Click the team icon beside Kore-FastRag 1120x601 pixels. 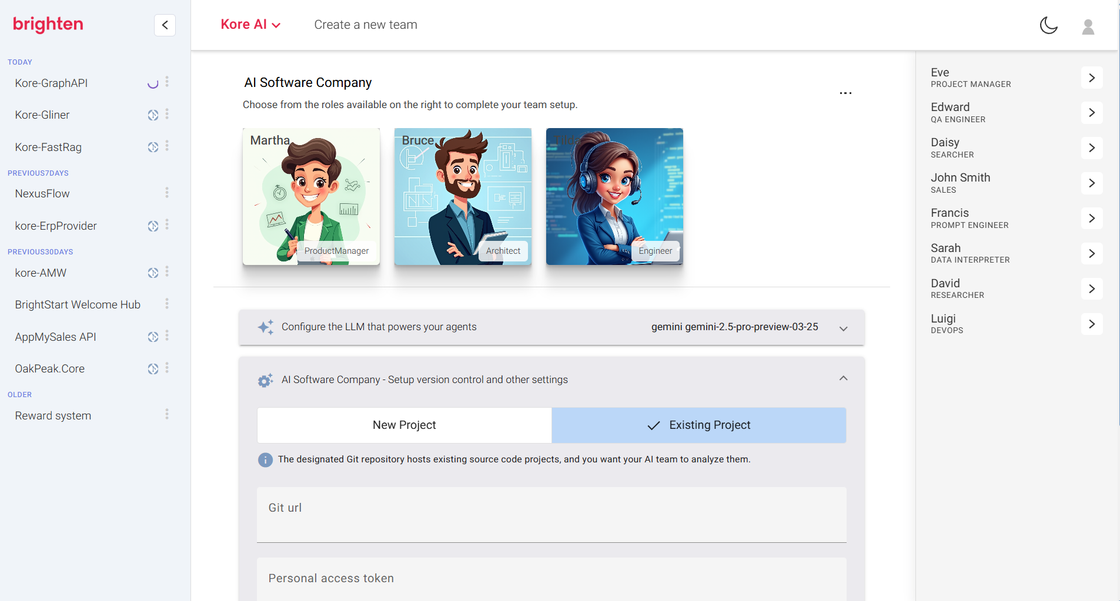[x=153, y=147]
